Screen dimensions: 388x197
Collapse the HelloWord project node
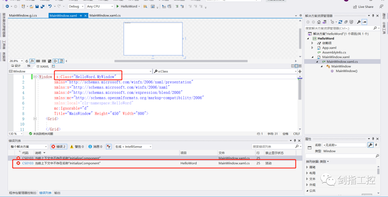point(308,38)
